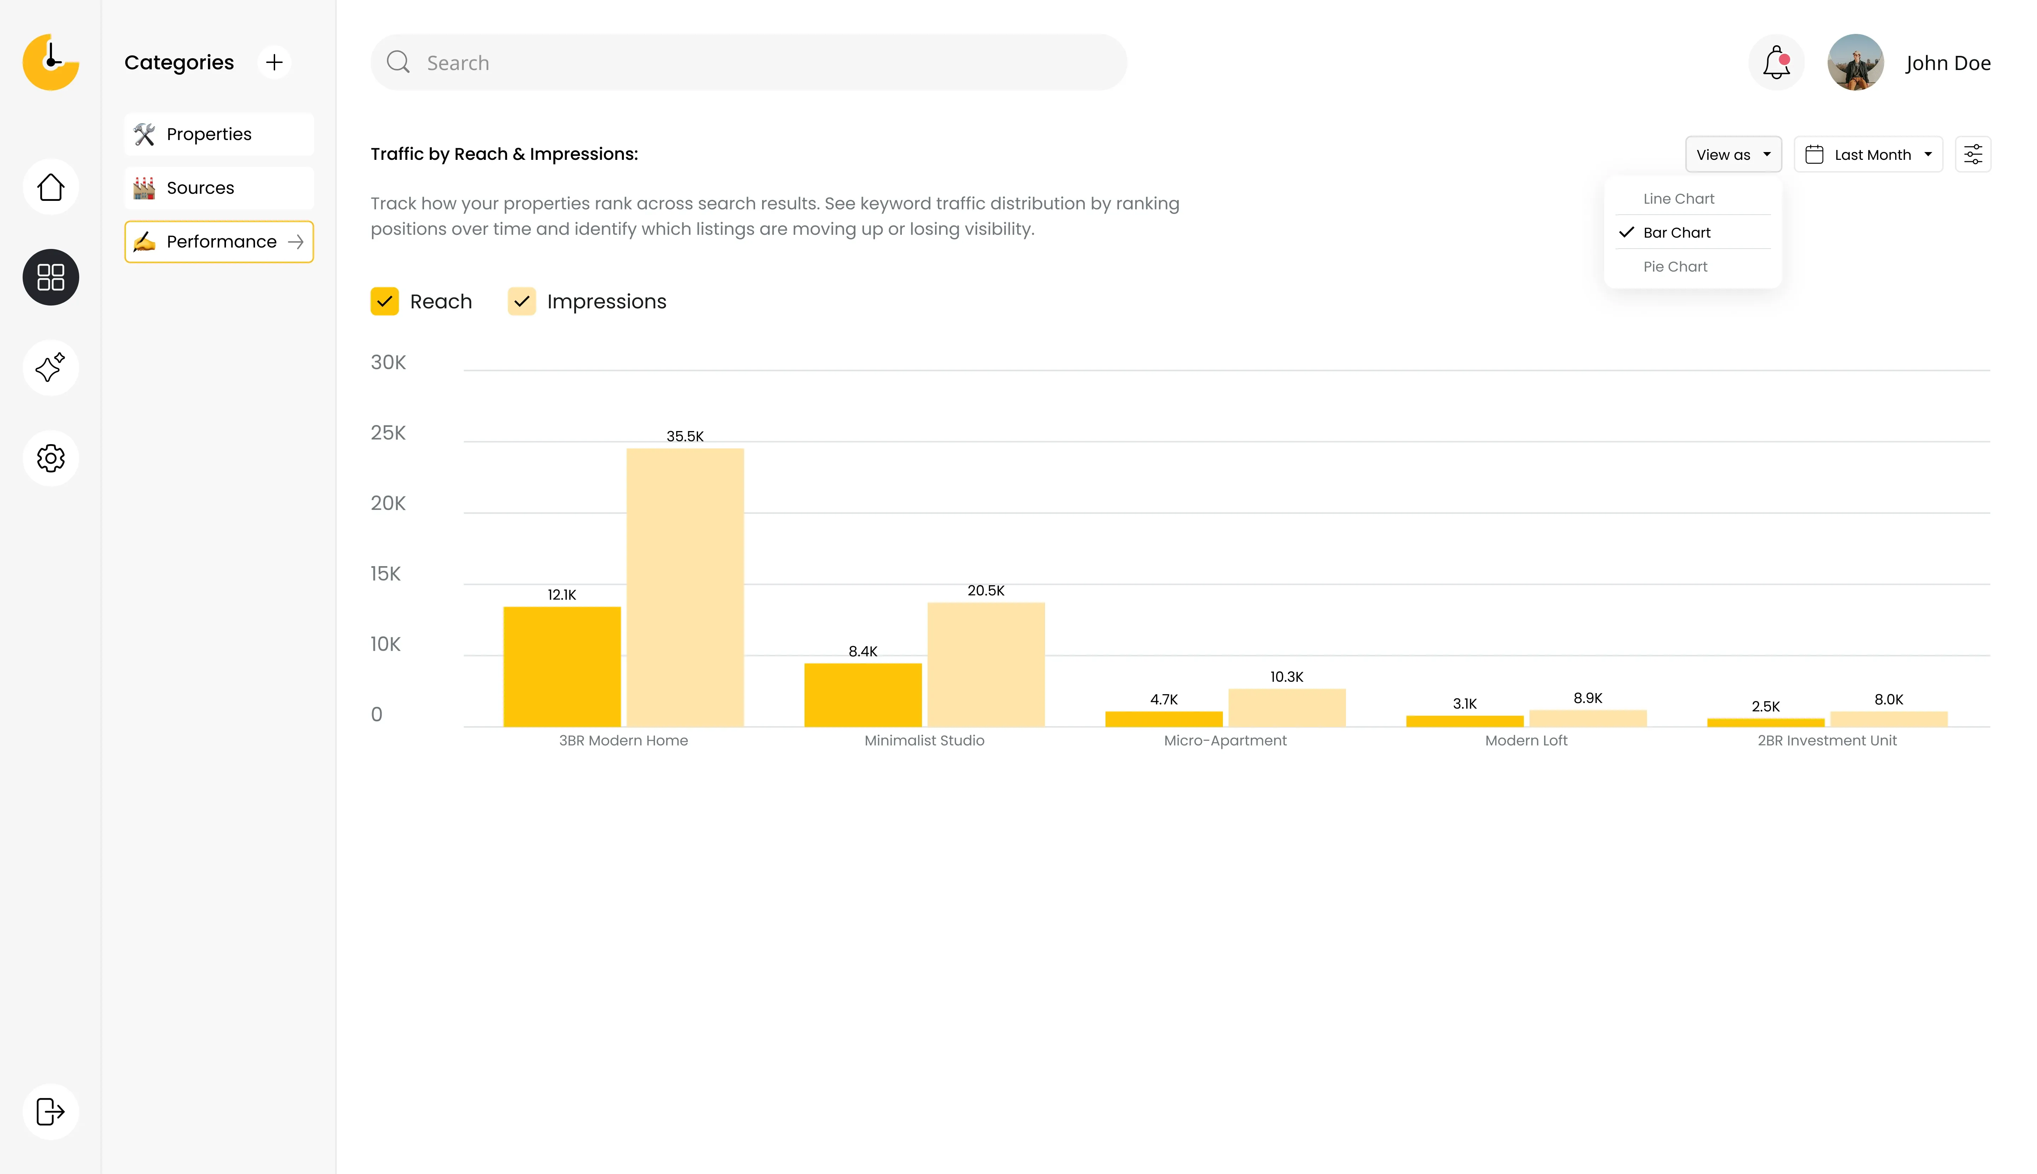Choose Pie Chart view option
This screenshot has width=2037, height=1174.
point(1675,266)
